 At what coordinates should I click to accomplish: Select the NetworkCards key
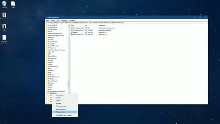52,42
